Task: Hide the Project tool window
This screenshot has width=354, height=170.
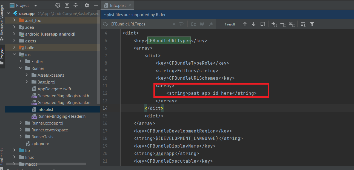Action: pyautogui.click(x=96, y=5)
